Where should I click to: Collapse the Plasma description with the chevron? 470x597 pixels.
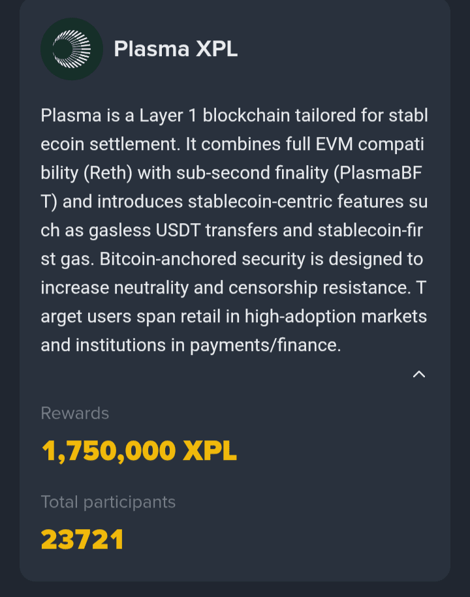419,374
